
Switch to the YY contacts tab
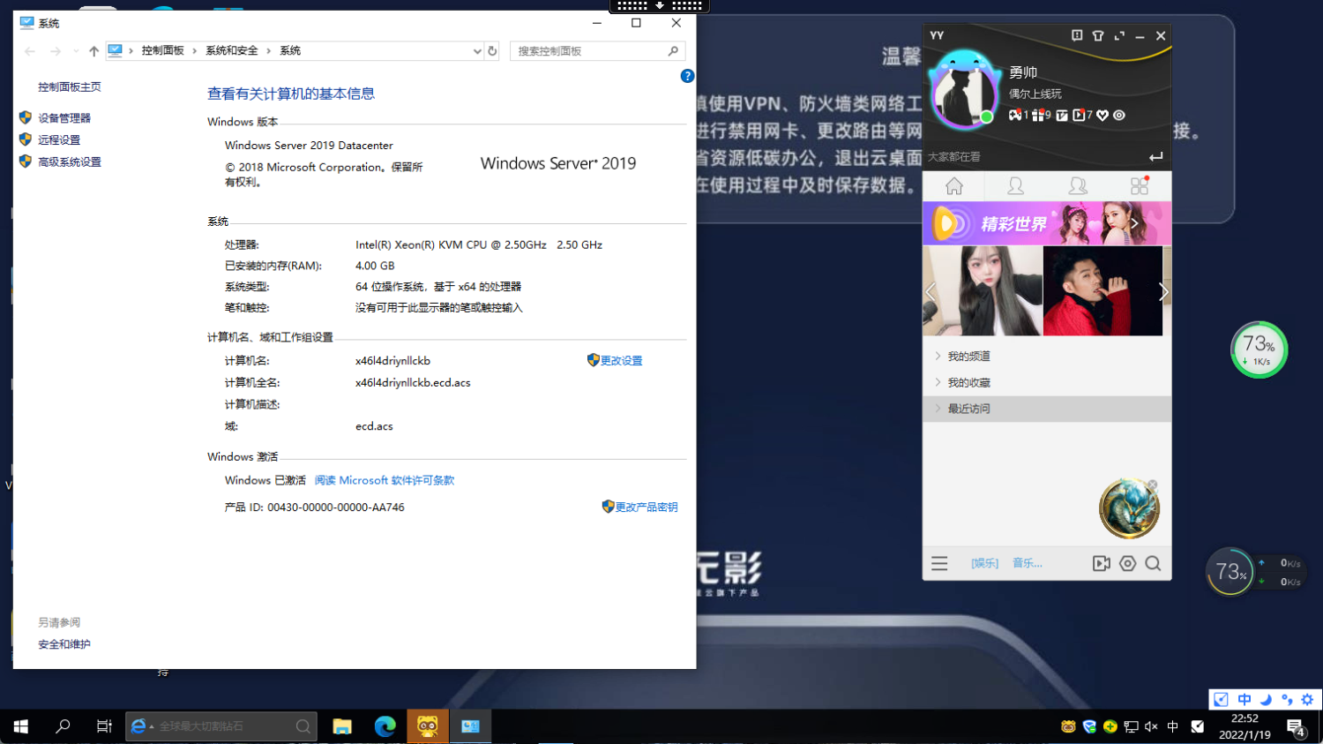pyautogui.click(x=1016, y=186)
